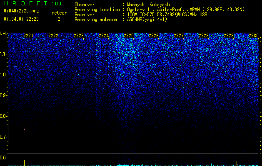This screenshot has width=262, height=166.
Task: Click the Receiving Location label
Action: 97,10
